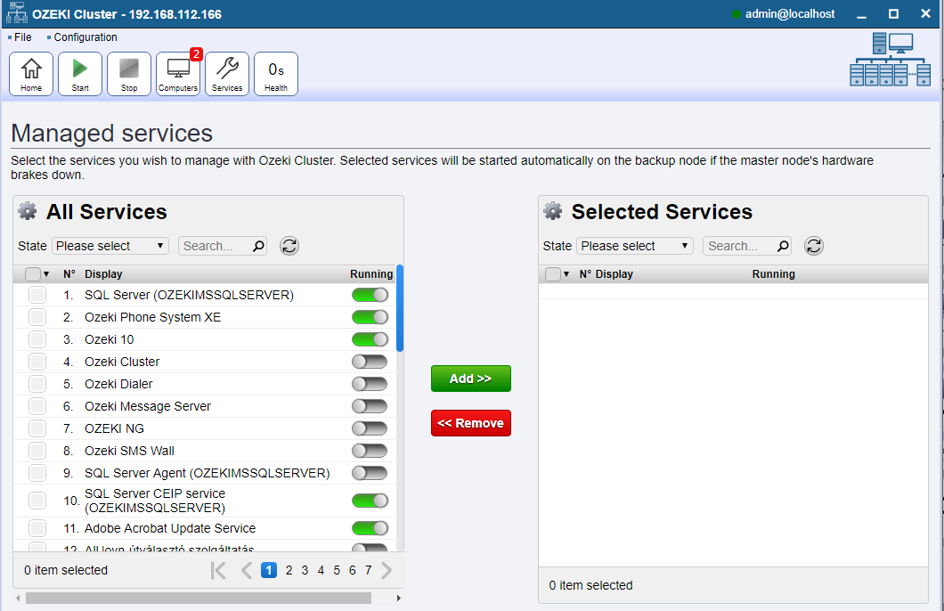Open Computers with the monitor icon

coord(178,74)
